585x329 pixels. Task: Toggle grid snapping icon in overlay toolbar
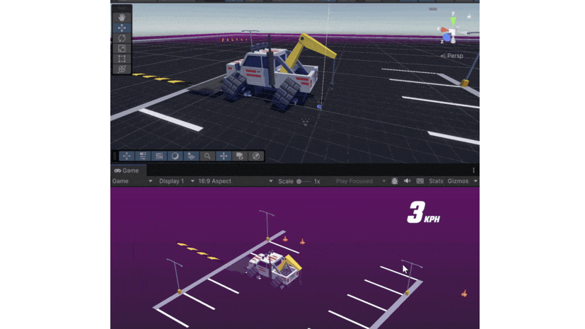point(159,156)
